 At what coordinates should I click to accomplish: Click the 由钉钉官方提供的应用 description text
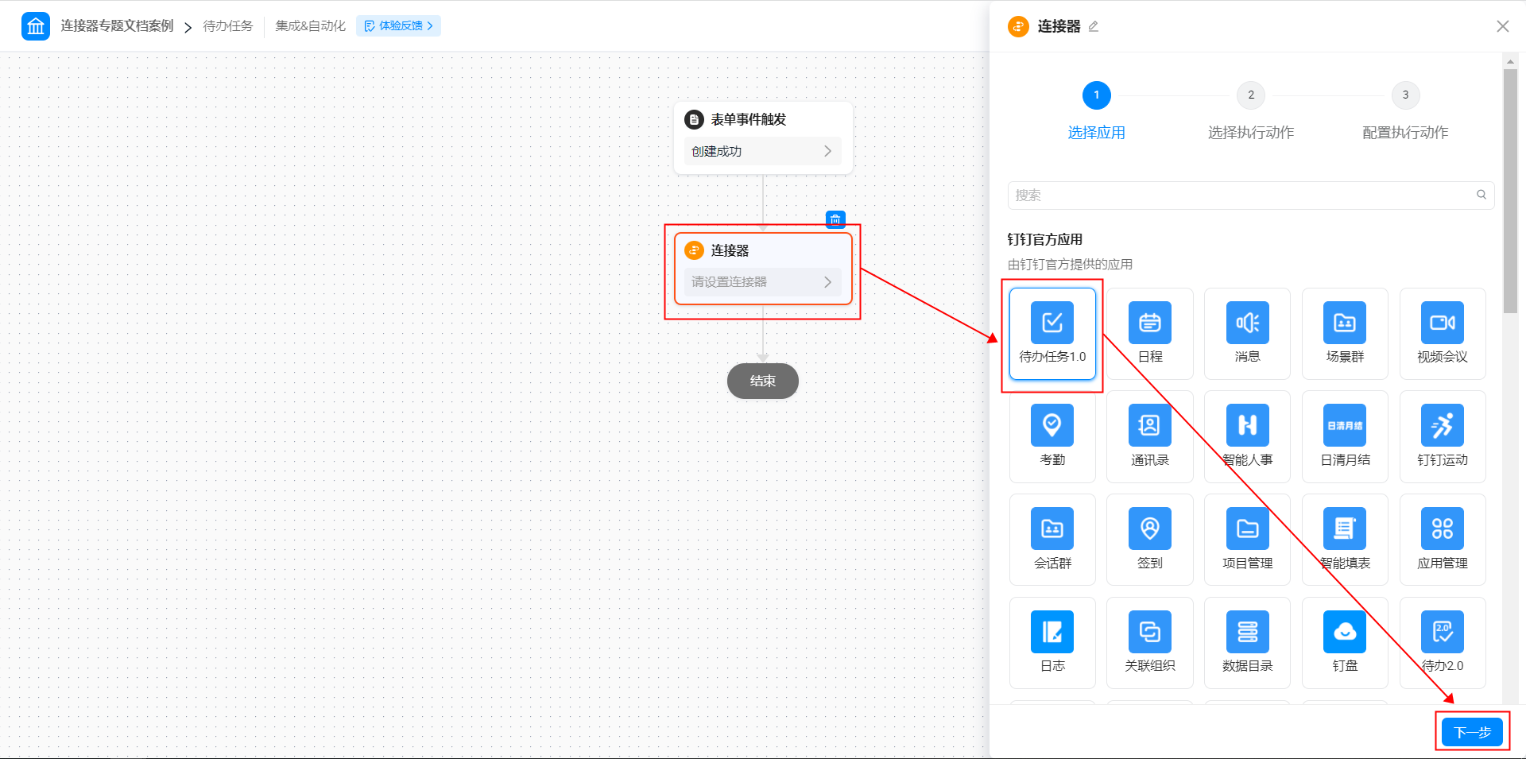pos(1070,265)
